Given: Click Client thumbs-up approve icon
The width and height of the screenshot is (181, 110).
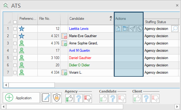Looking at the screenshot, I should tap(137, 98).
